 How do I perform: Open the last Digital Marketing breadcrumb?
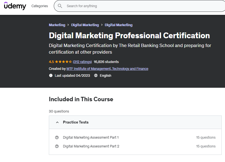tap(119, 25)
